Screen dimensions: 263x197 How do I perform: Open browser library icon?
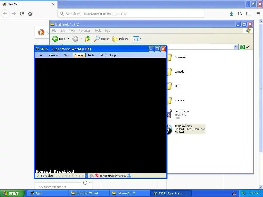coord(240,14)
